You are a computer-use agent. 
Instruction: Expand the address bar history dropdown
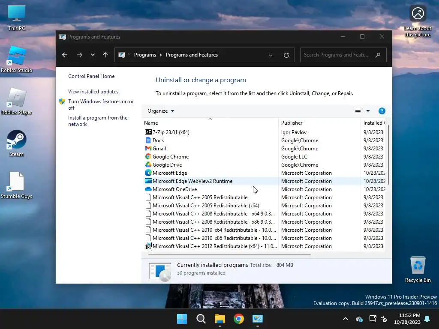pos(271,55)
